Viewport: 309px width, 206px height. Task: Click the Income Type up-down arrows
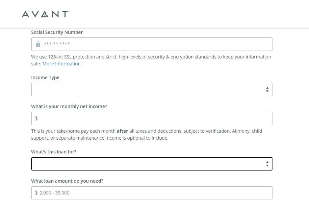coord(267,89)
